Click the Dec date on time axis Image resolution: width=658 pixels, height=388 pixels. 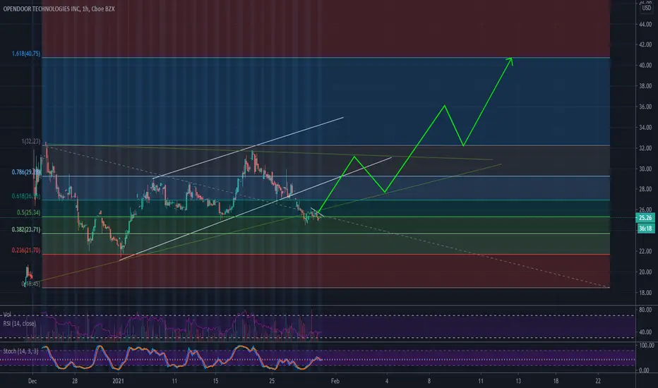(32, 381)
